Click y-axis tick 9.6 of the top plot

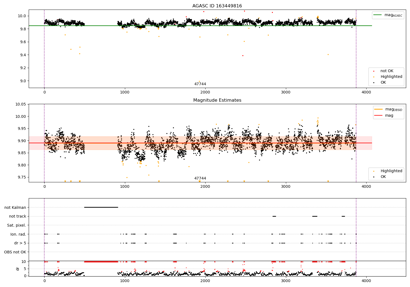[23, 42]
